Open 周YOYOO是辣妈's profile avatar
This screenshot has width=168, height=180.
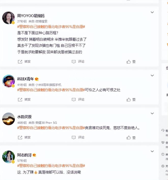[x=8, y=18]
